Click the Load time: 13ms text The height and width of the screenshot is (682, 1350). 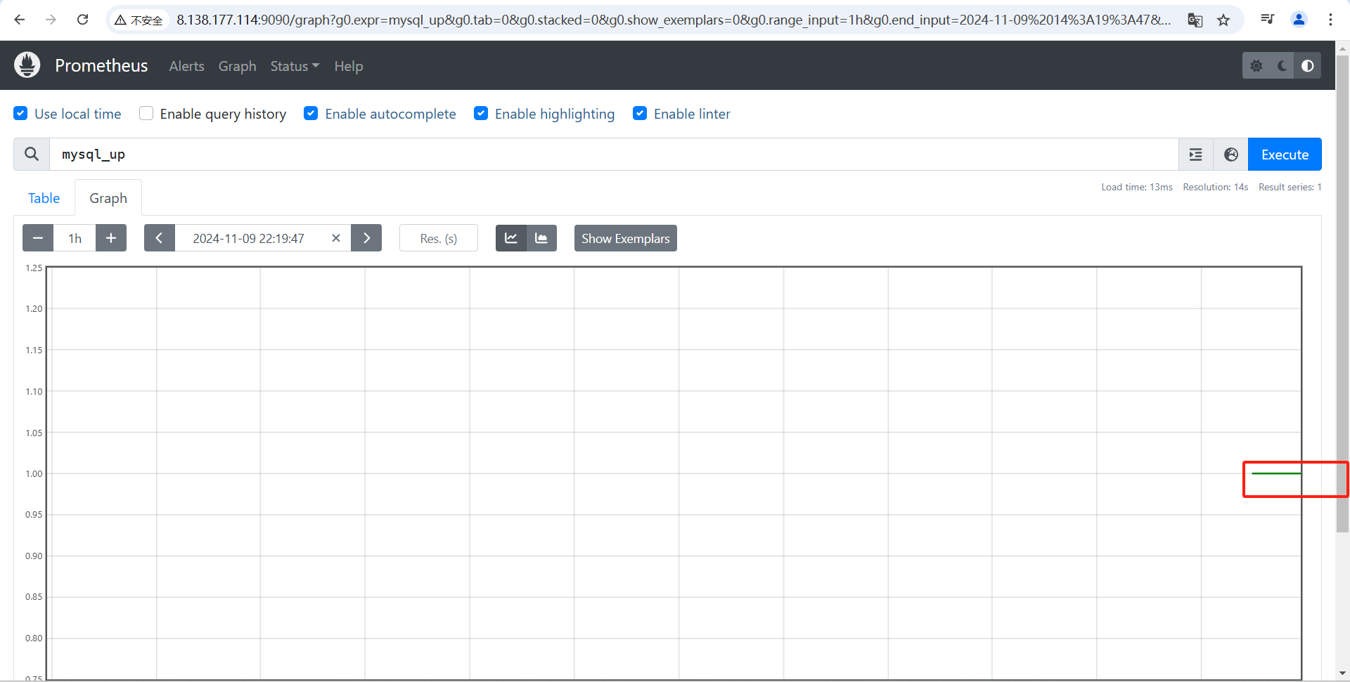pos(1137,187)
